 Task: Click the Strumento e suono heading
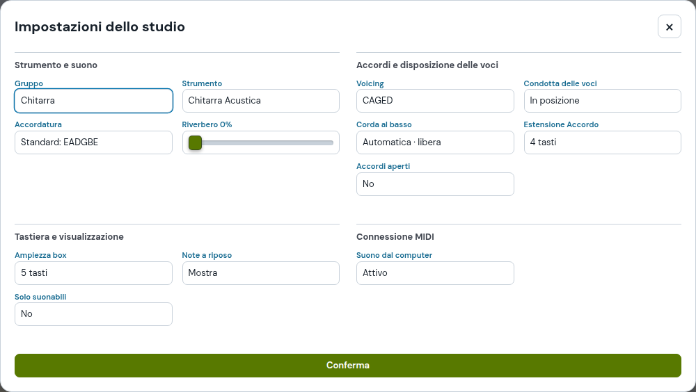pos(56,65)
